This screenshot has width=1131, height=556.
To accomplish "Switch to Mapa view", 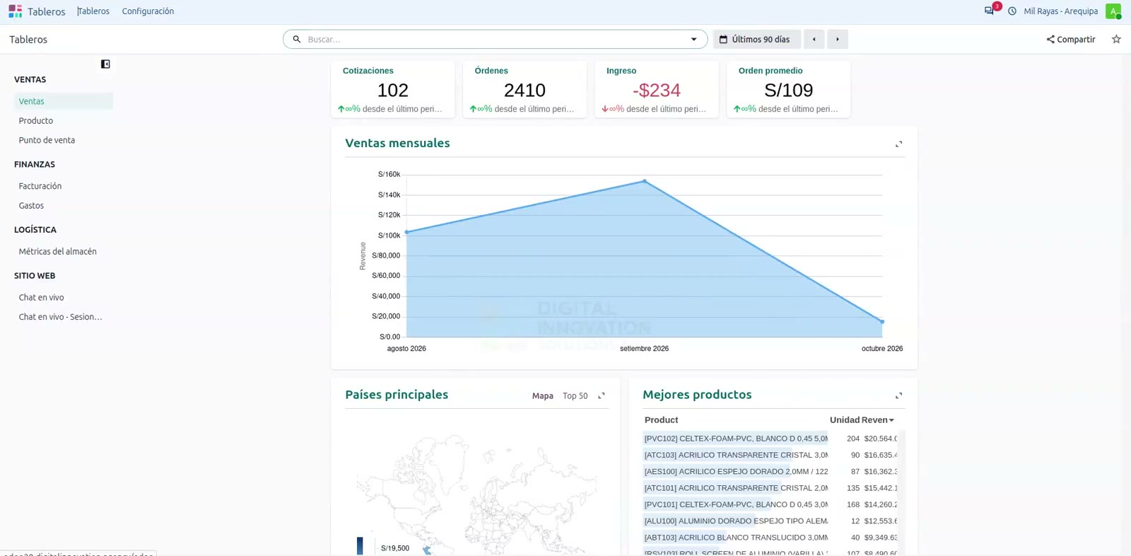I will (542, 396).
